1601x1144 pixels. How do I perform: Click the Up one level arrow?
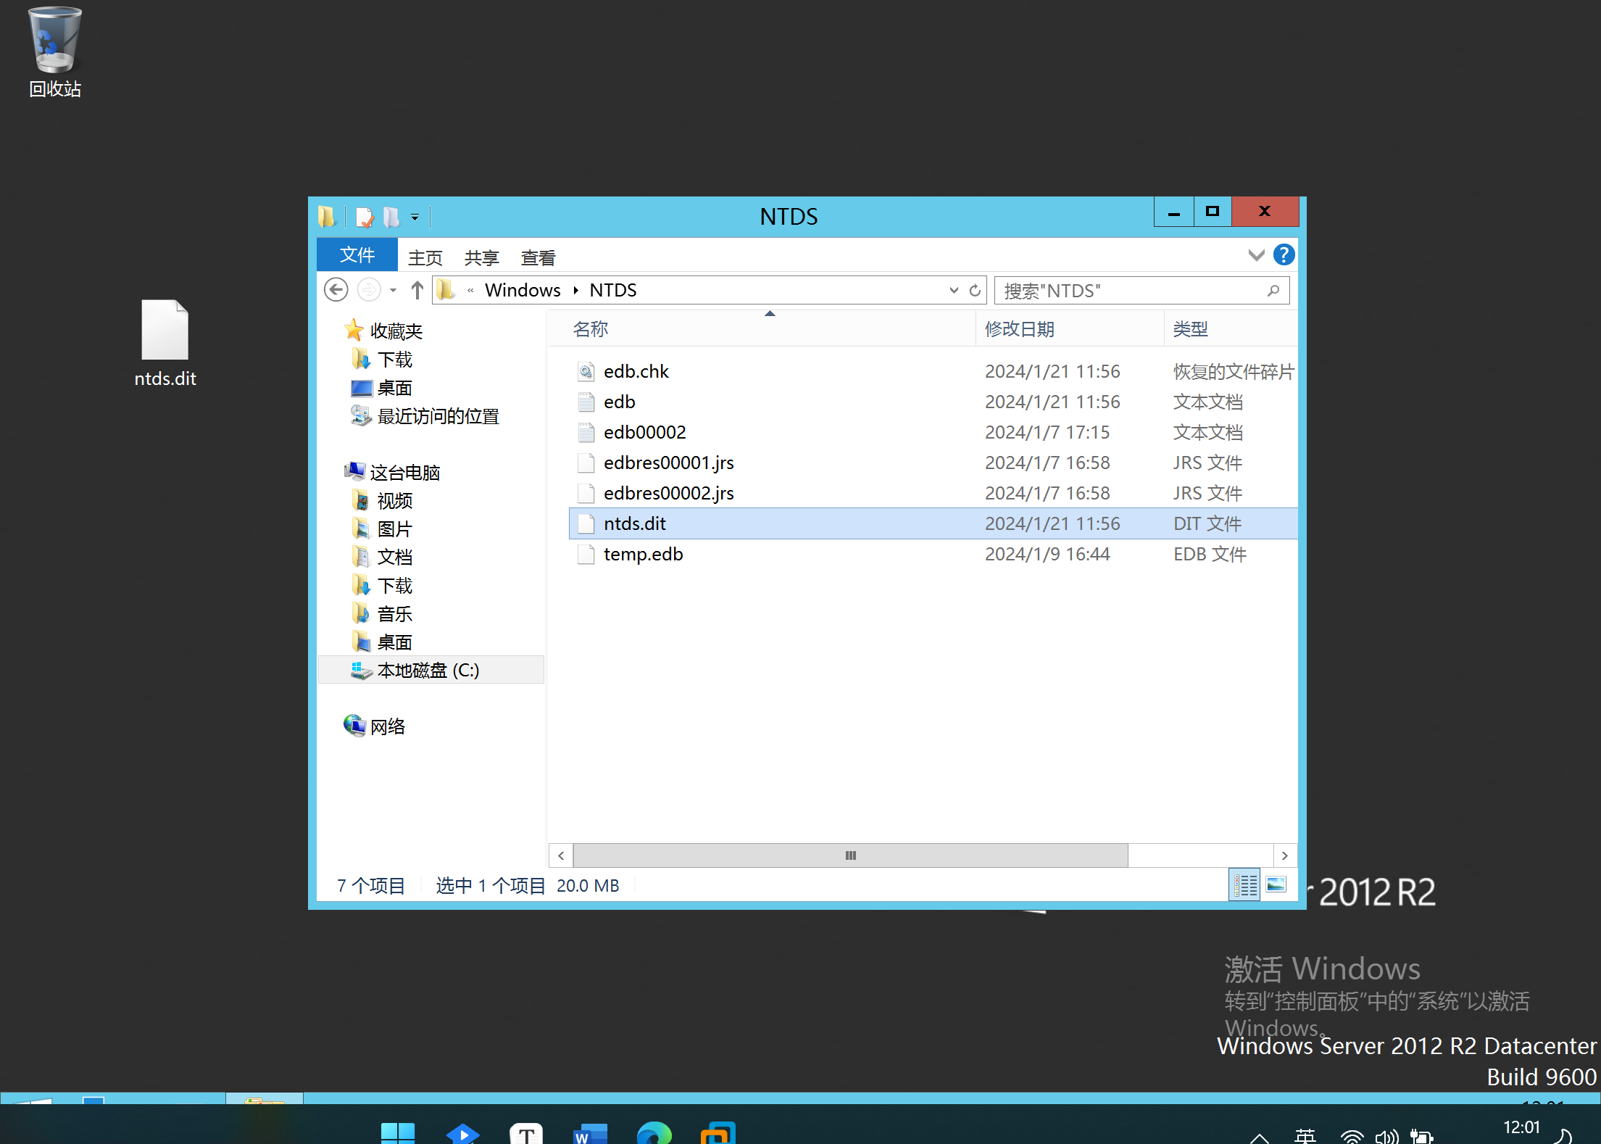417,290
